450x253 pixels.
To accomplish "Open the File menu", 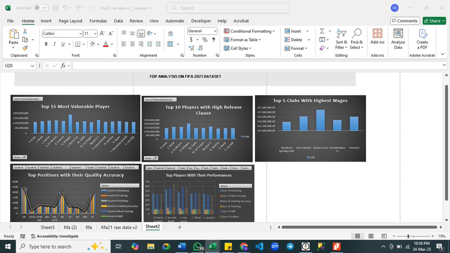I will (10, 21).
